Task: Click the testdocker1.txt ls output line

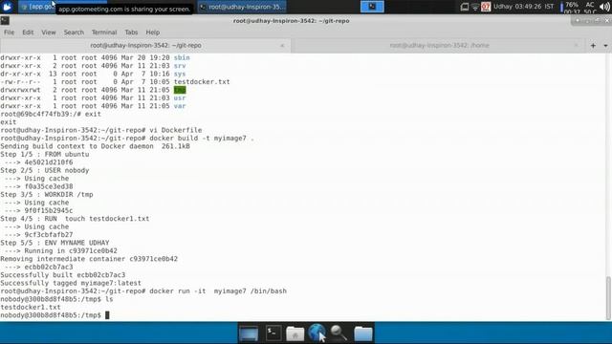Action: tap(31, 308)
